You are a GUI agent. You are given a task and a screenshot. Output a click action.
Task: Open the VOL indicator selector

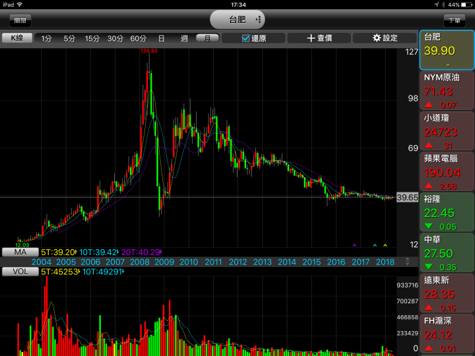click(x=20, y=272)
